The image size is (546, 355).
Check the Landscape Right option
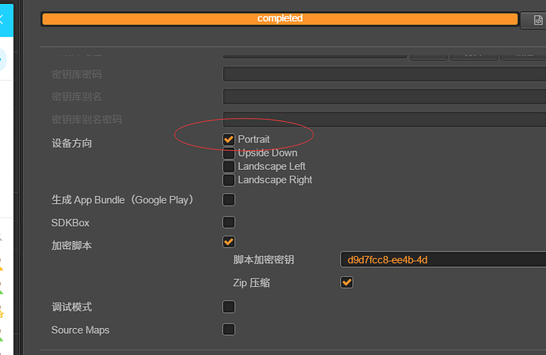(x=229, y=179)
